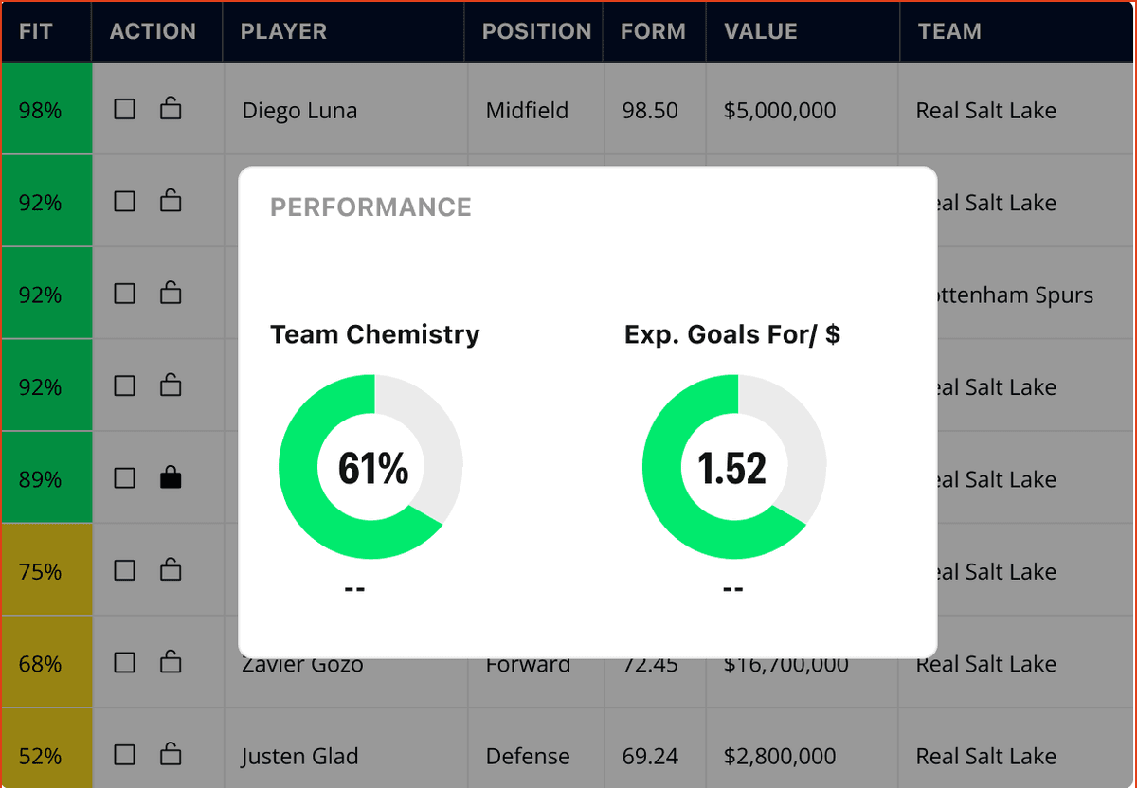Lock the Tottenham Spurs player's row
1137x788 pixels.
[171, 293]
